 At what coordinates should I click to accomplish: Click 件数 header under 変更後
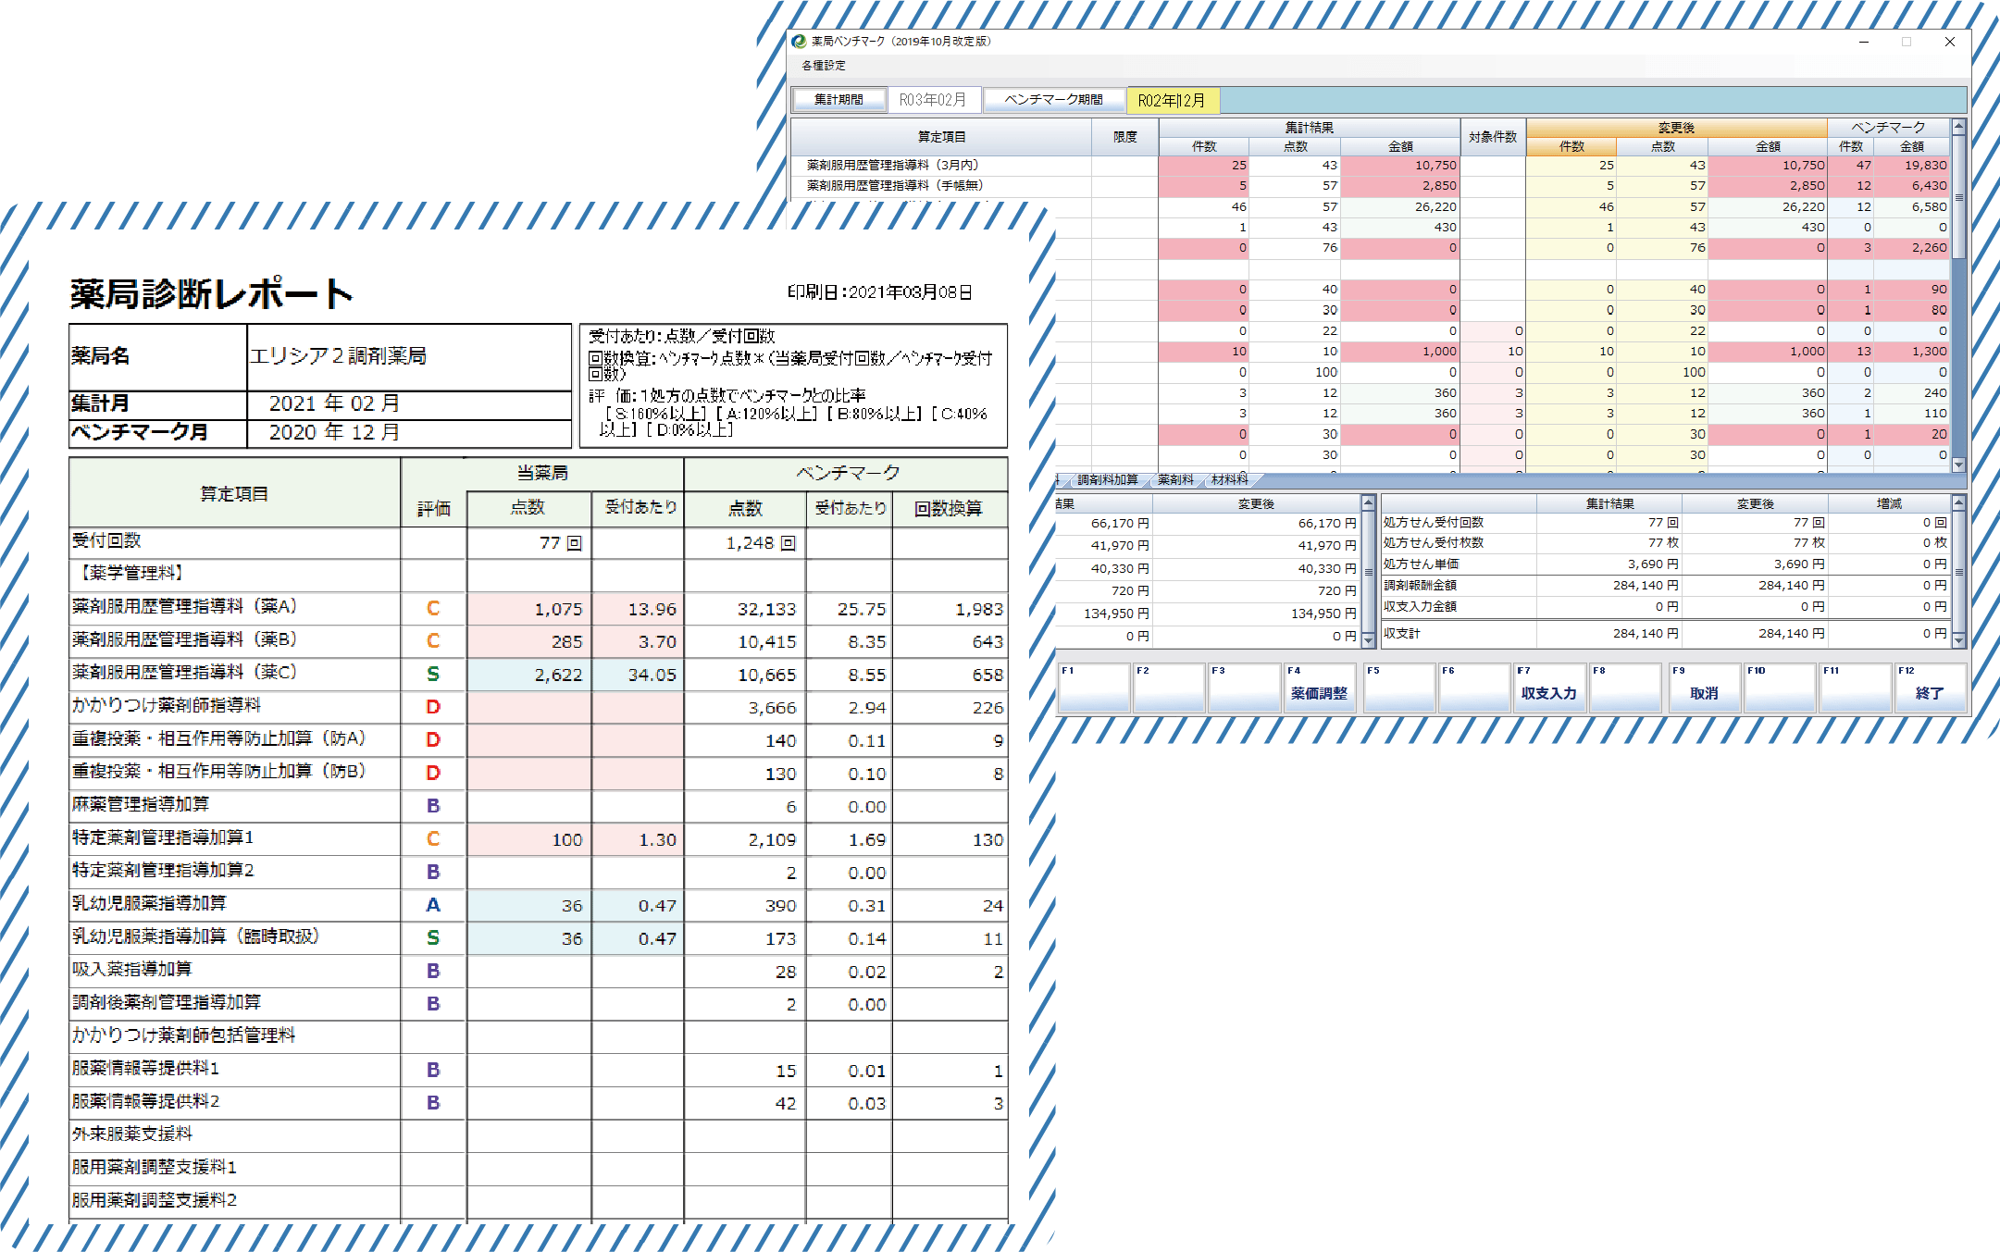[x=1571, y=146]
